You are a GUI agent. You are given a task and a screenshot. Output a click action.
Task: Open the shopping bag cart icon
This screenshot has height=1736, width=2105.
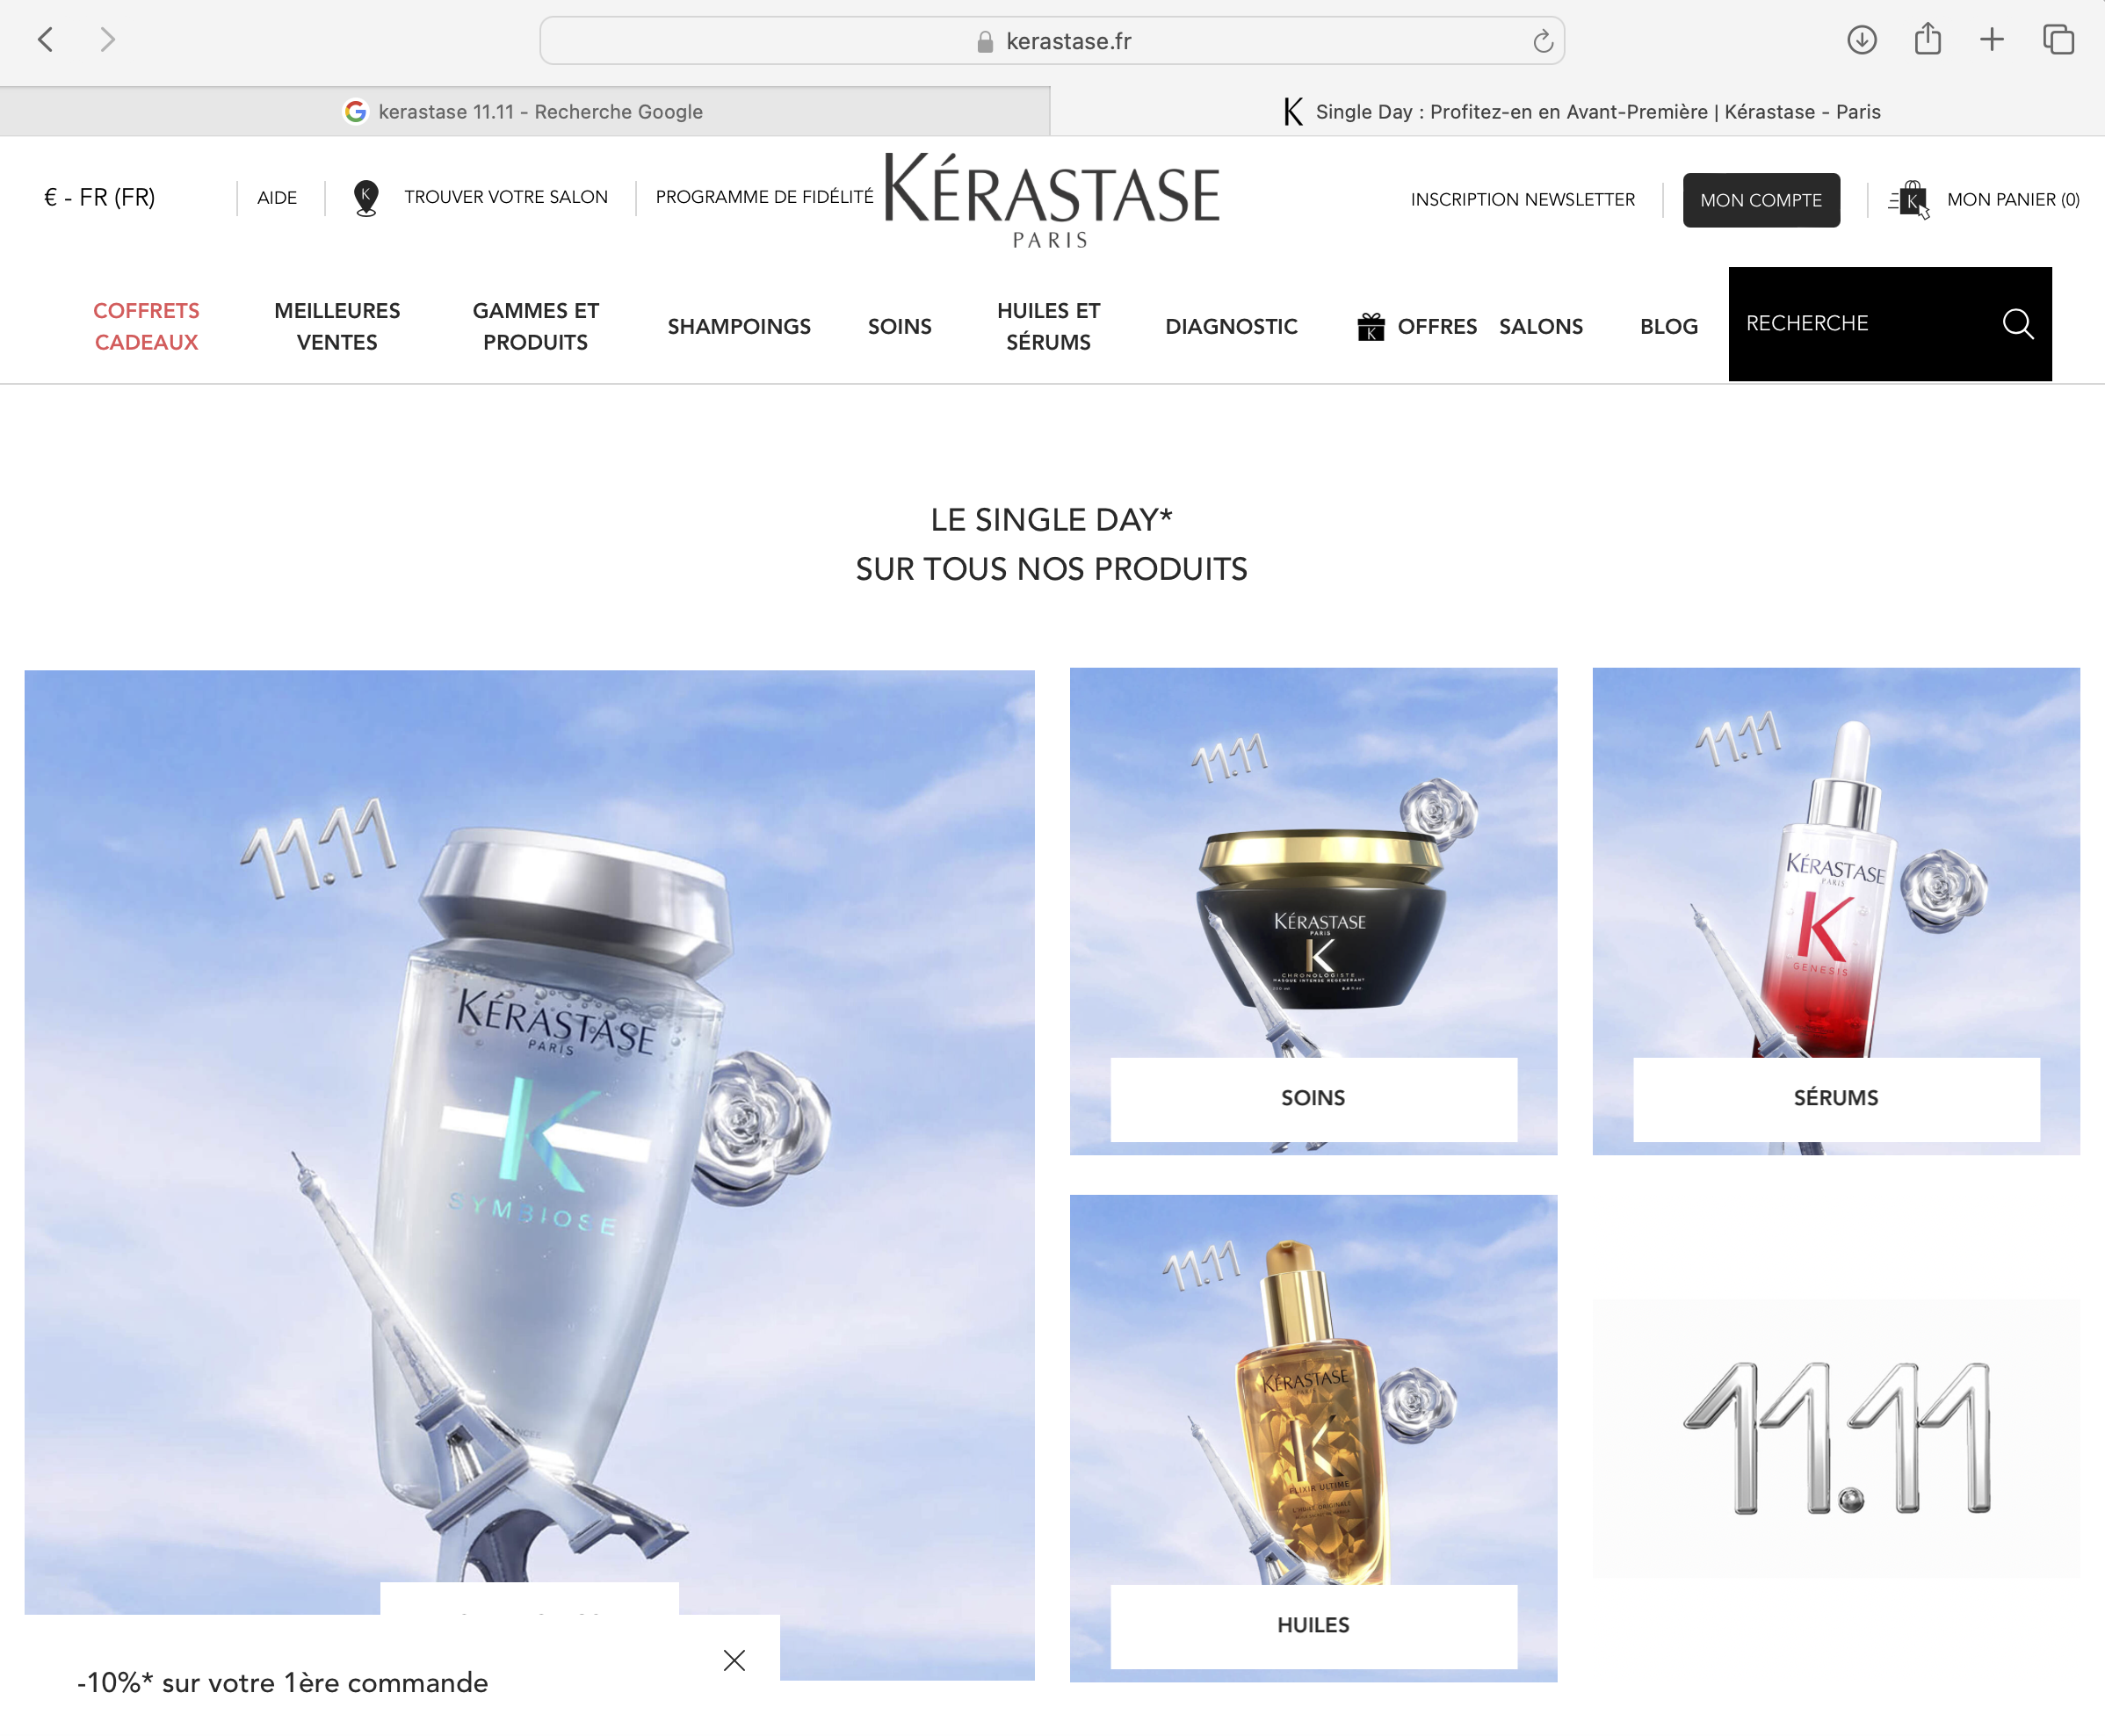[1909, 200]
